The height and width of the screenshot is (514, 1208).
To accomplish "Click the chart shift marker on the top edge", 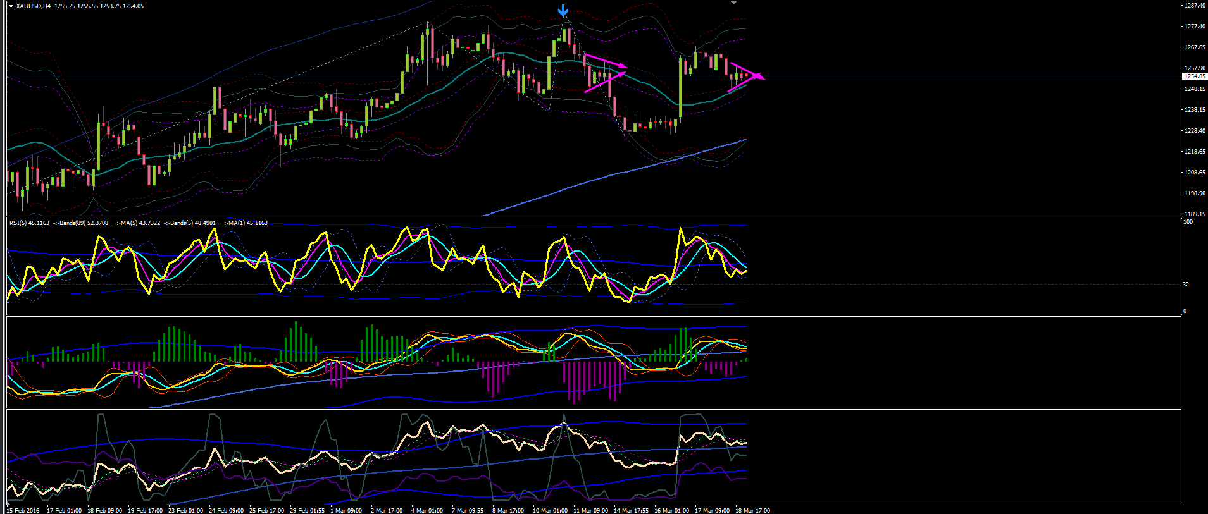I will [733, 3].
